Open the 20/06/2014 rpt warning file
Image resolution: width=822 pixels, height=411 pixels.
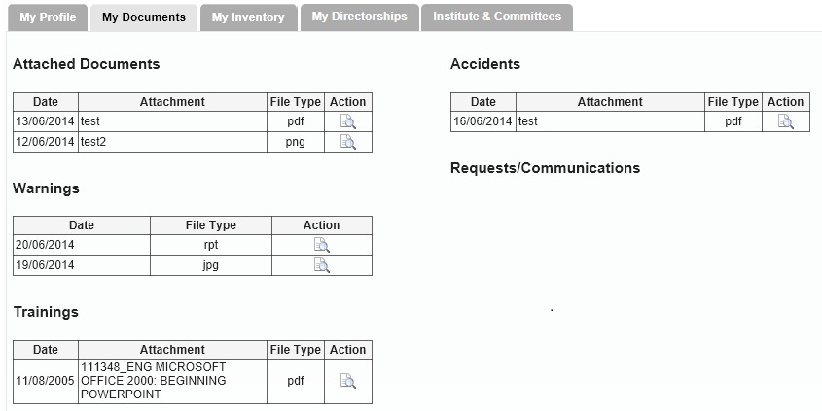click(x=322, y=245)
